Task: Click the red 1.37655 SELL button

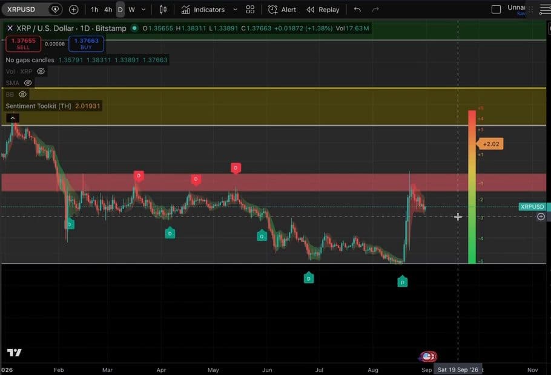Action: pyautogui.click(x=23, y=44)
